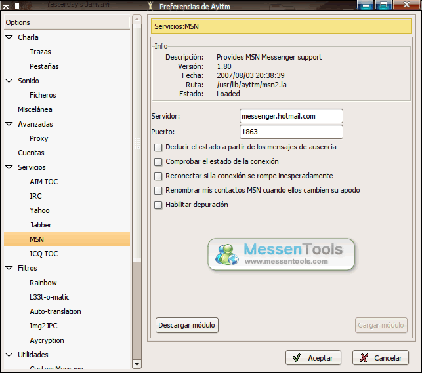422x373 pixels.
Task: Maximize the Preferencias de Ayttm window
Action: pyautogui.click(x=383, y=5)
